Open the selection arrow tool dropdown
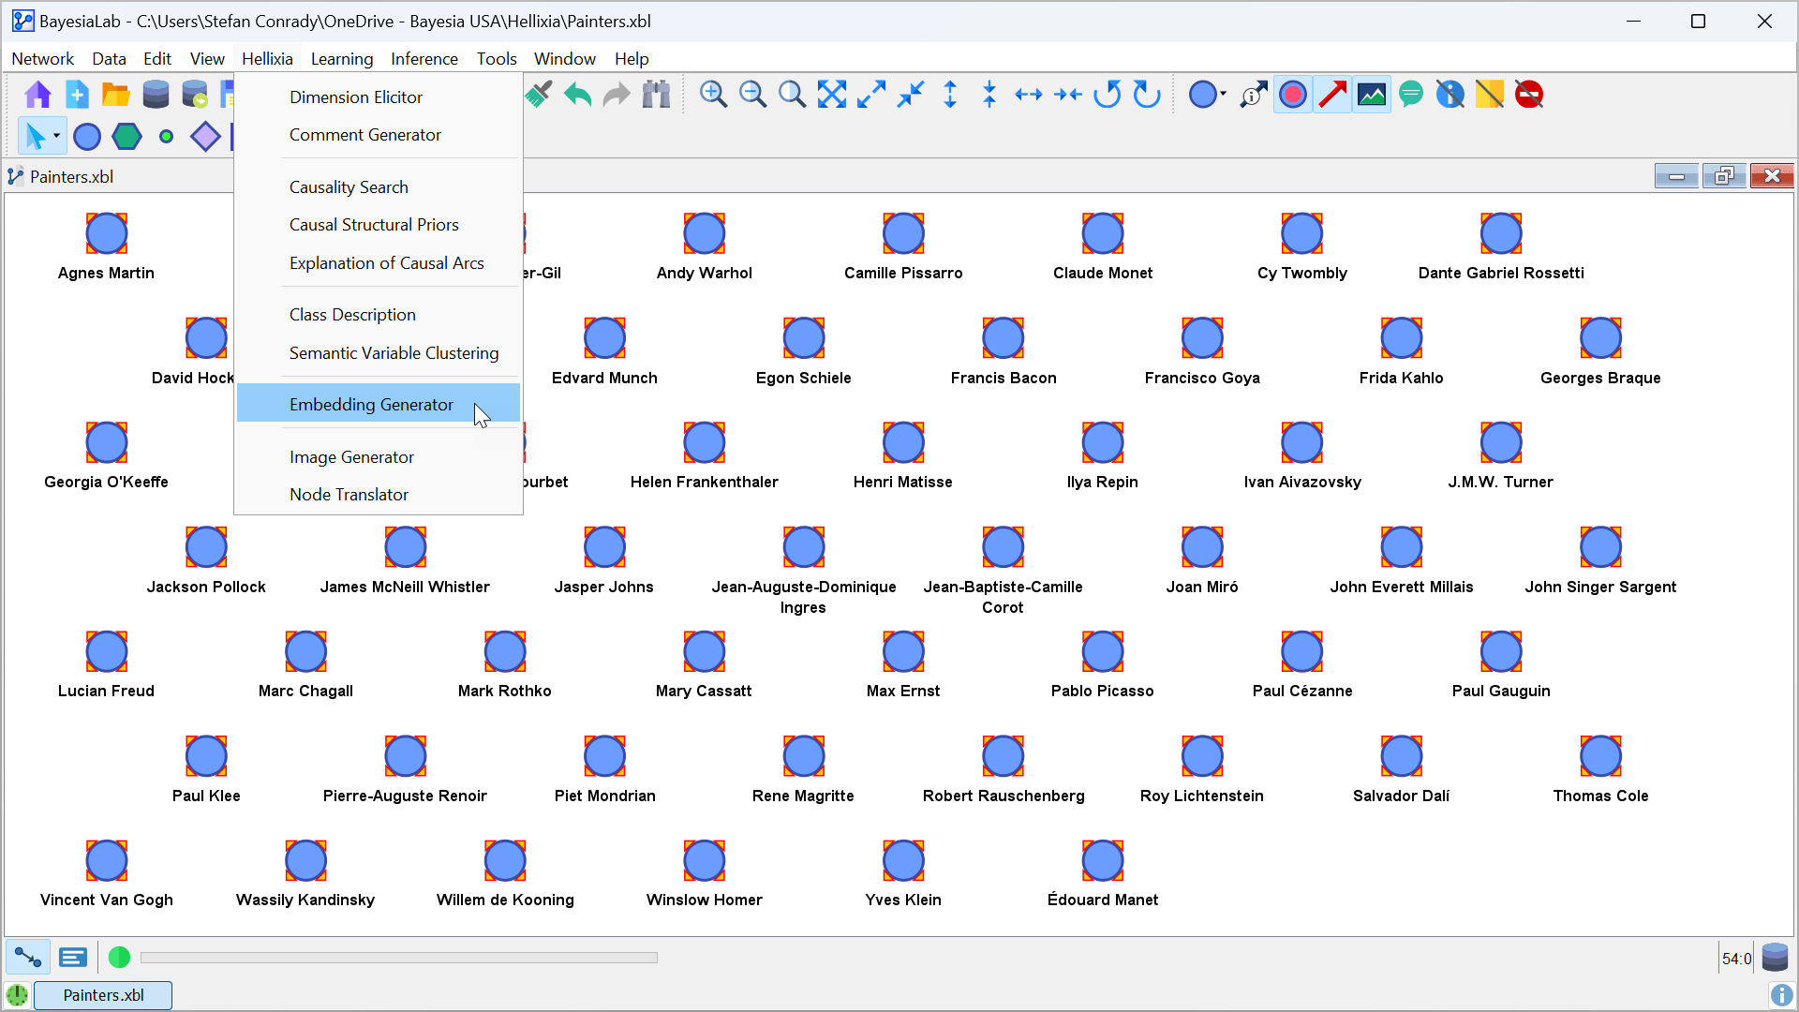The width and height of the screenshot is (1799, 1012). [56, 137]
